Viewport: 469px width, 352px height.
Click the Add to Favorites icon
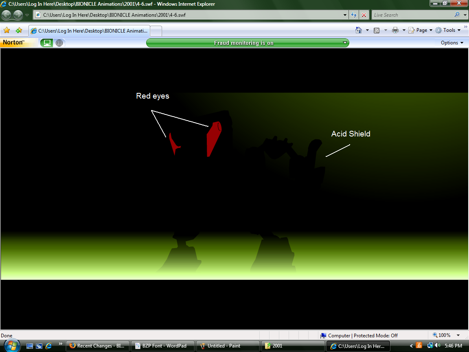pos(19,30)
